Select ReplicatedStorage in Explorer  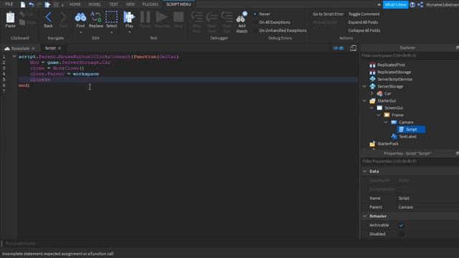click(394, 72)
